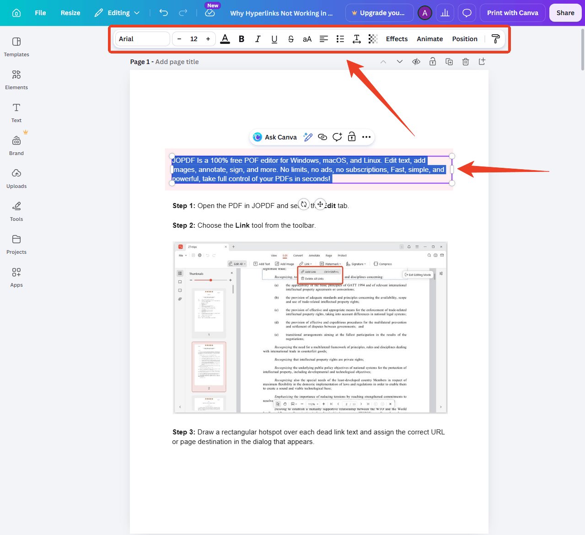Screen dimensions: 585x535
Task: Open the comments speech bubble icon
Action: pyautogui.click(x=467, y=13)
